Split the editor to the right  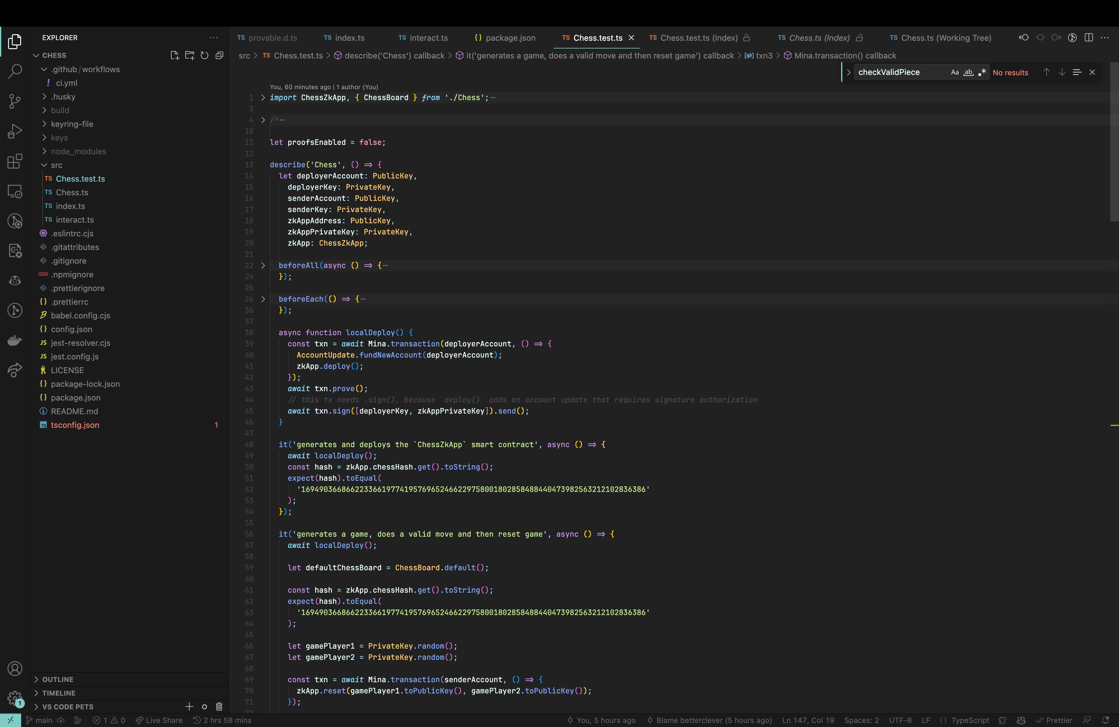click(1089, 38)
